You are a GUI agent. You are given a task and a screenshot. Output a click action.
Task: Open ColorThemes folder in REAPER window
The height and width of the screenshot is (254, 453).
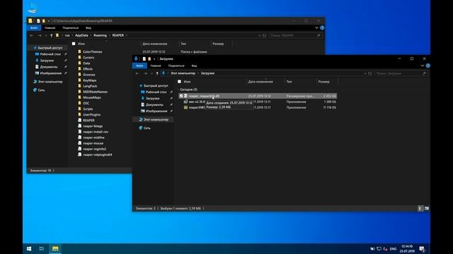click(92, 52)
